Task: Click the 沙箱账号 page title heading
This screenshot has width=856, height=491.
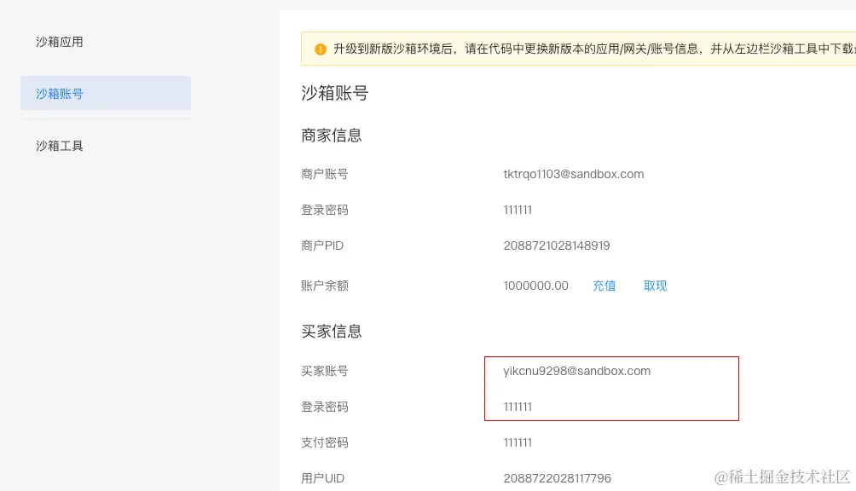Action: point(335,93)
